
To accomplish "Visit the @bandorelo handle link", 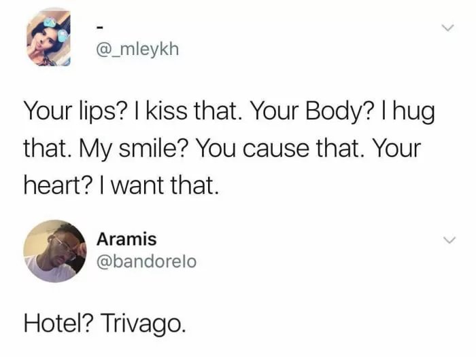I will (x=146, y=261).
